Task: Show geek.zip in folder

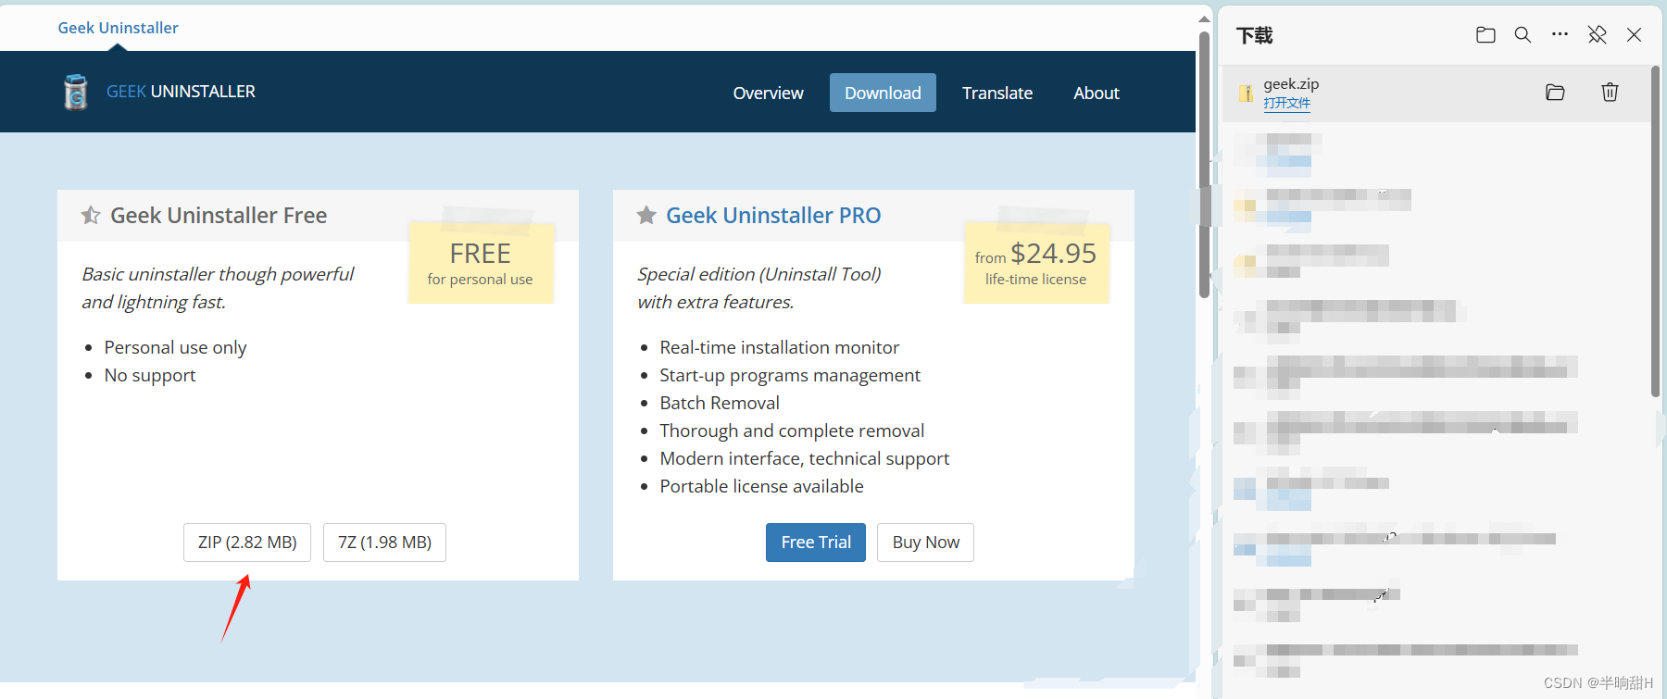Action: tap(1555, 92)
